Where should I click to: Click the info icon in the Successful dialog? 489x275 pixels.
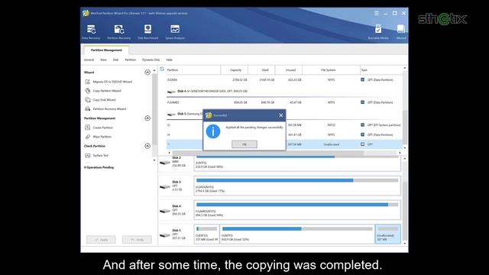coord(213,131)
